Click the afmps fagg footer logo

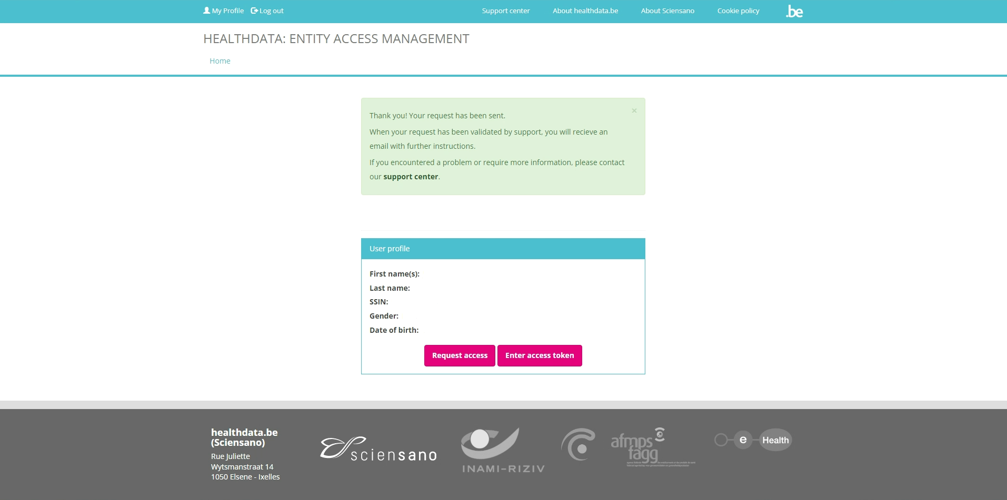(x=653, y=447)
